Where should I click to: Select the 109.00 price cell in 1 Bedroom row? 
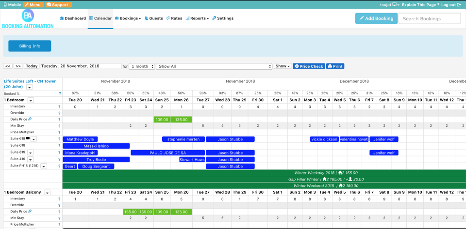pos(162,120)
